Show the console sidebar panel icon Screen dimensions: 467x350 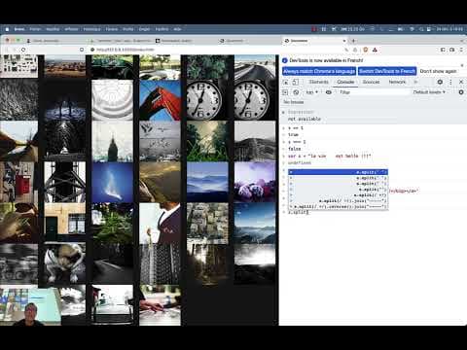pos(285,92)
